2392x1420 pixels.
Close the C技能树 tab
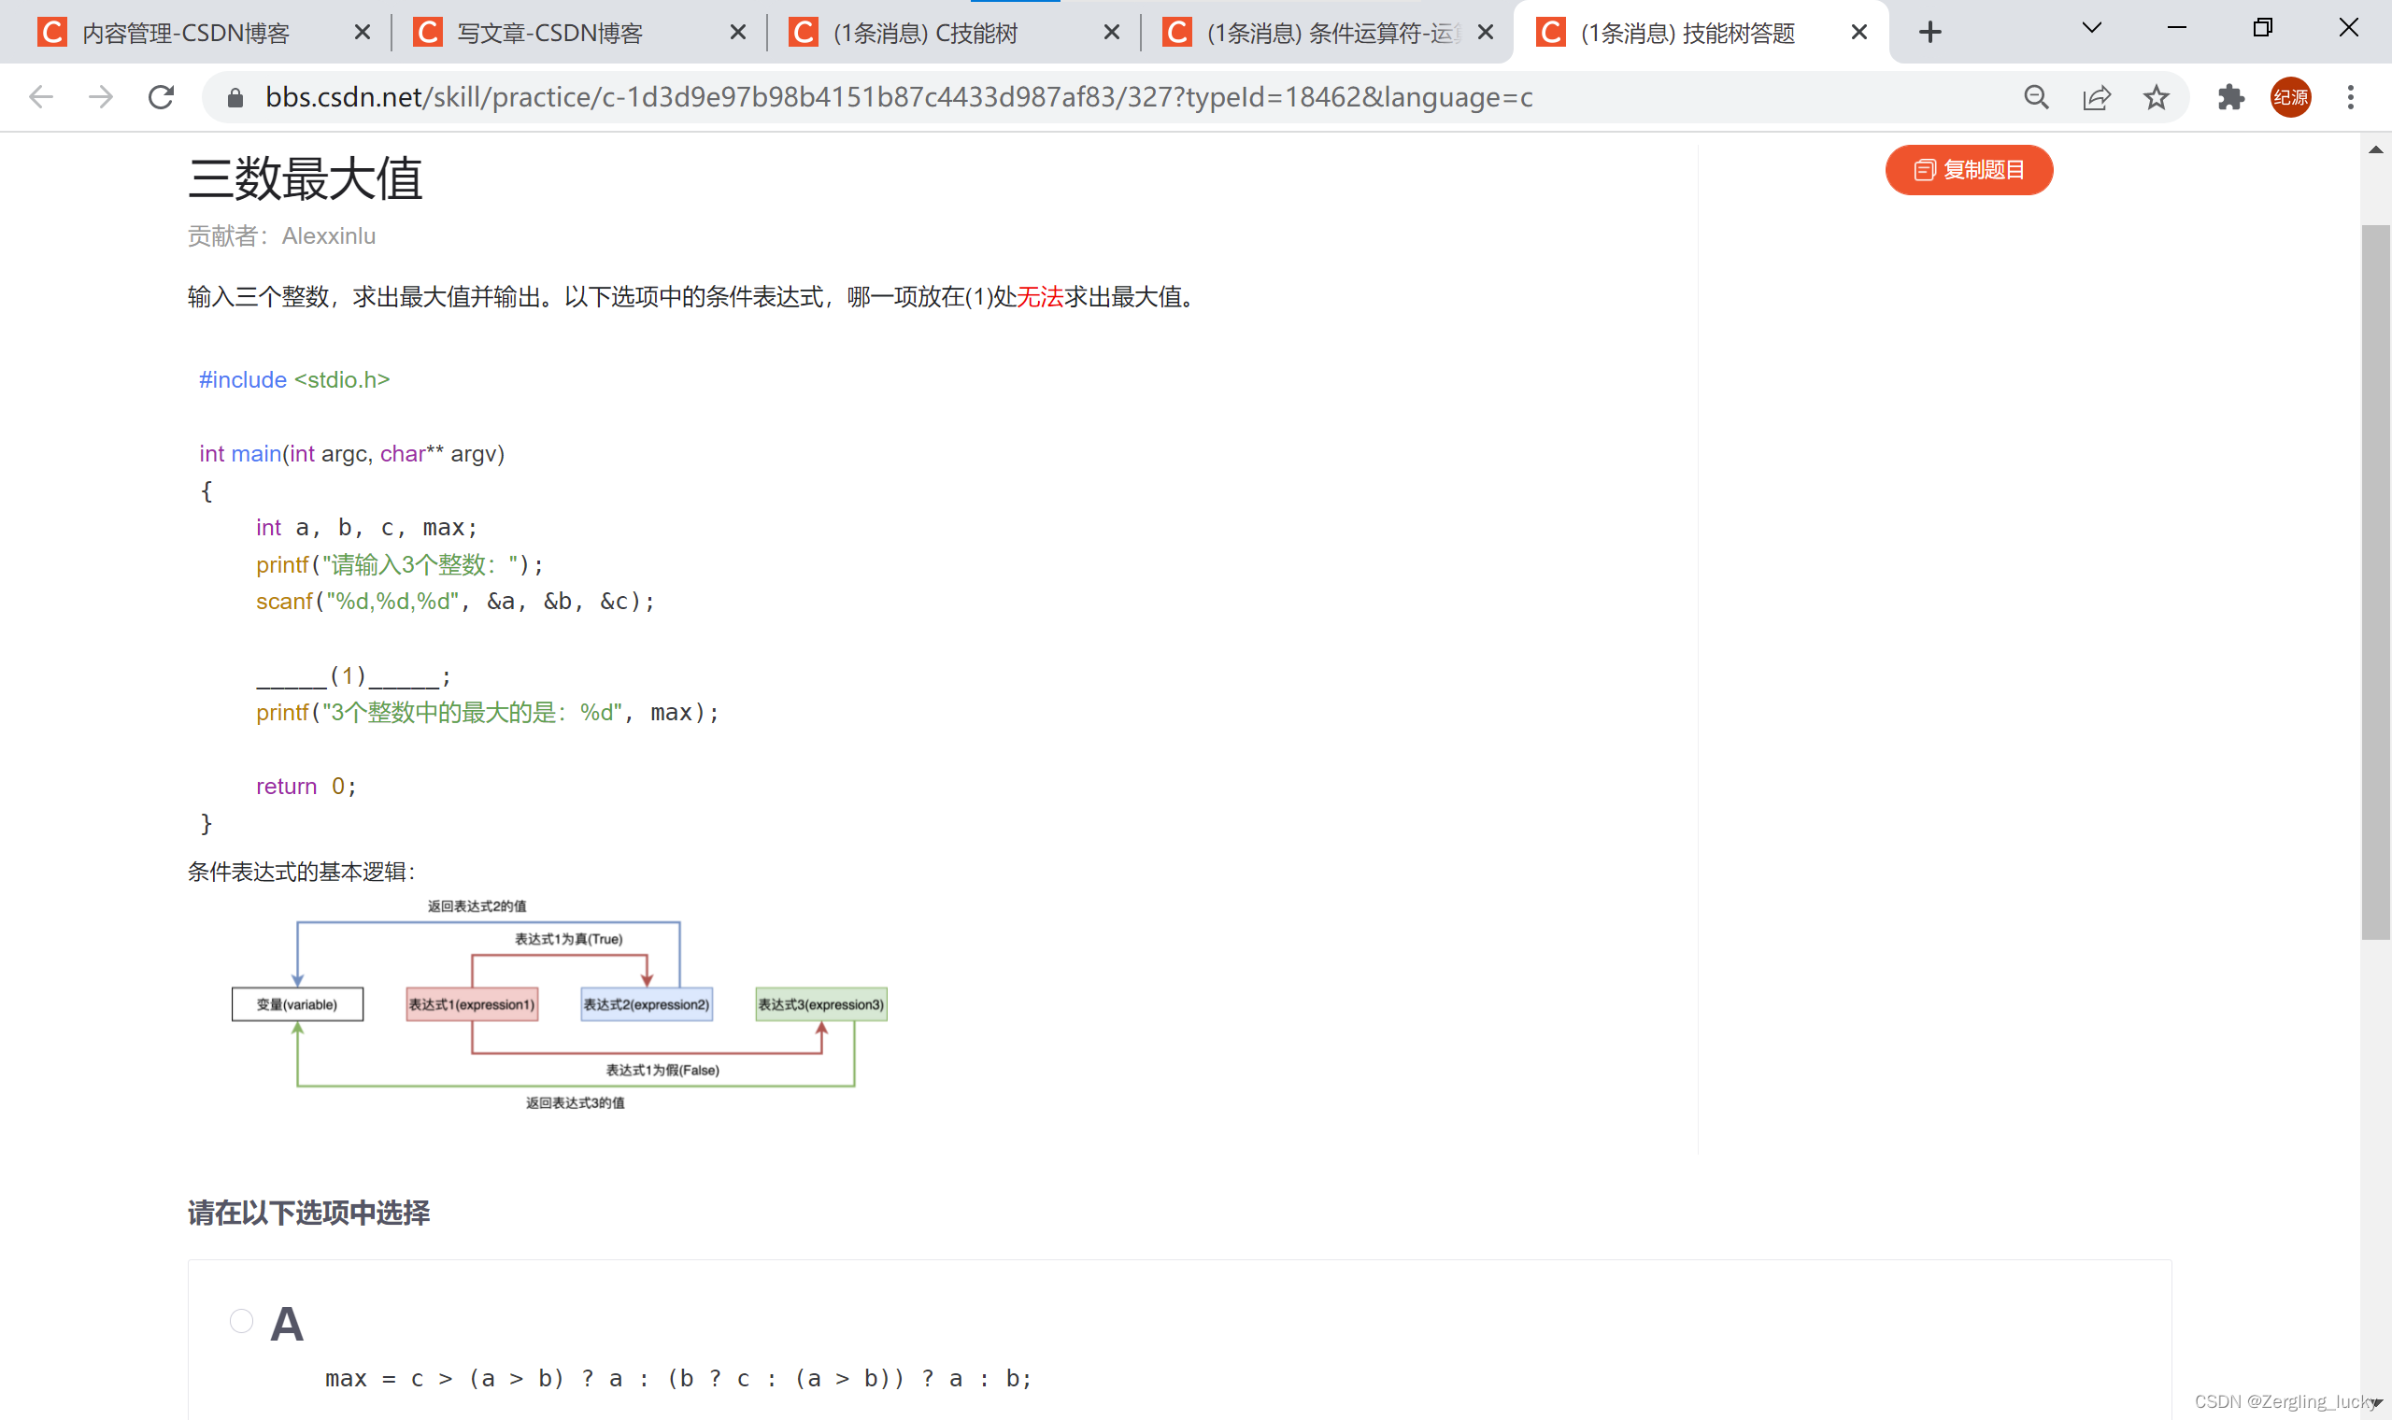[1111, 34]
